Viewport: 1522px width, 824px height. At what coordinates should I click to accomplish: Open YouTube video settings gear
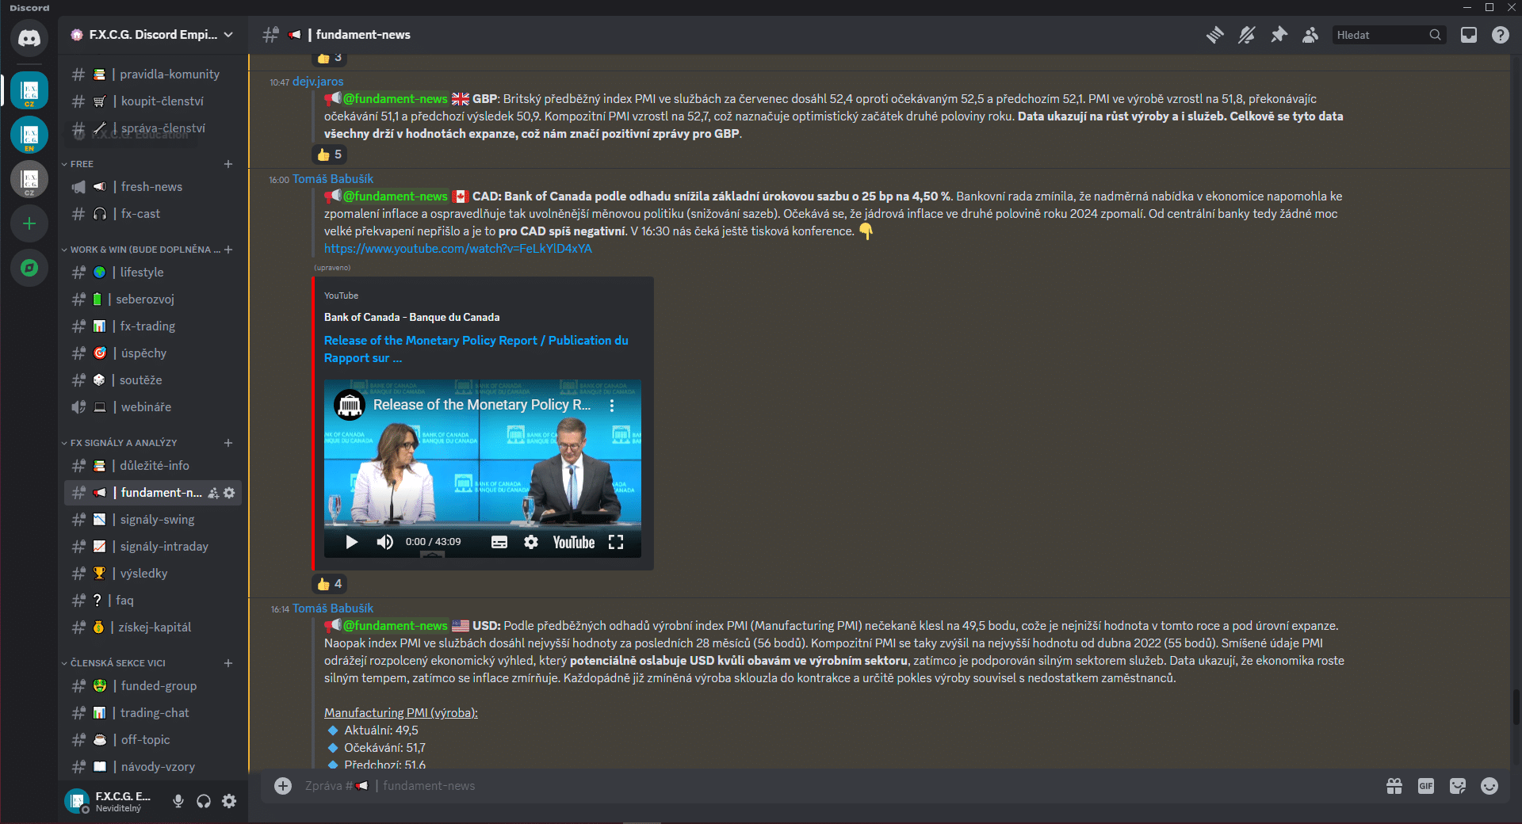pos(531,542)
